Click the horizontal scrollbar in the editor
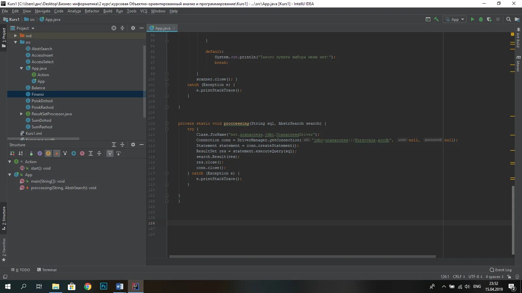The height and width of the screenshot is (293, 522). tap(302, 257)
